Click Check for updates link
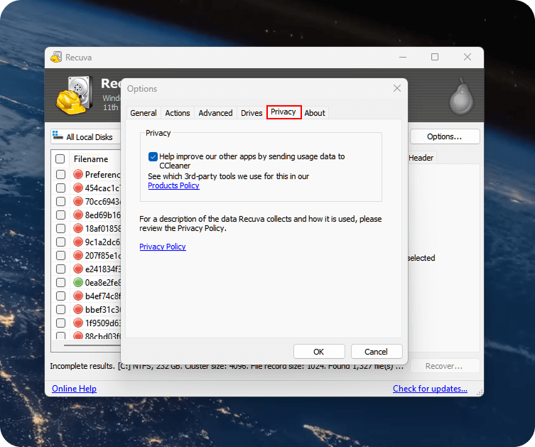The height and width of the screenshot is (447, 535). (x=430, y=389)
